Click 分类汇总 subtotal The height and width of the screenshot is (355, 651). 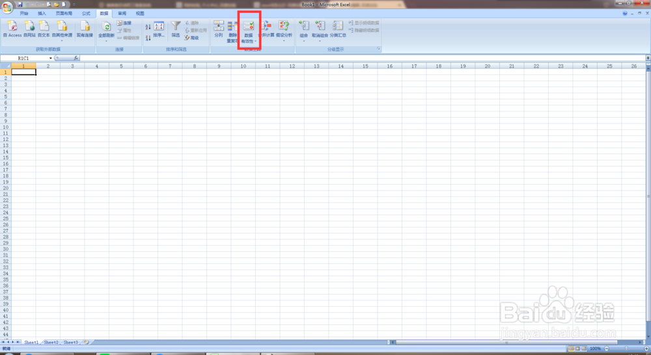(x=338, y=29)
